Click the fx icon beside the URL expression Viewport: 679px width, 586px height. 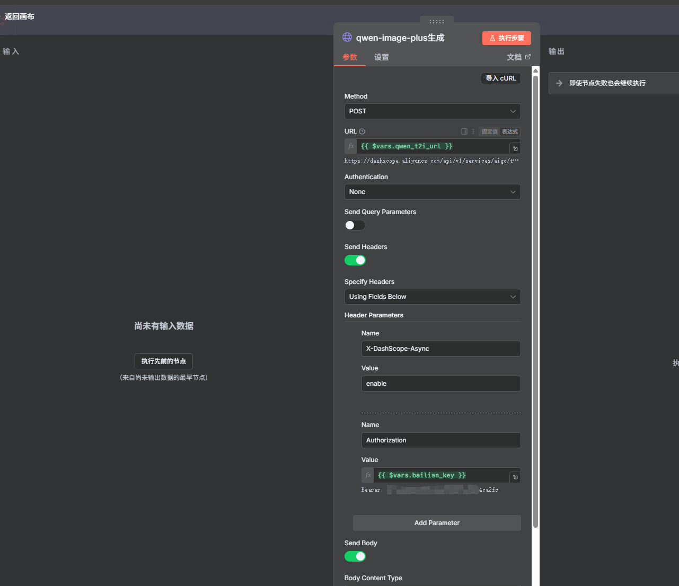[351, 146]
